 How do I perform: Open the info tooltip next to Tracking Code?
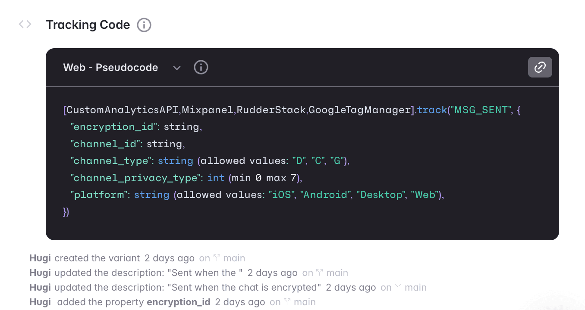[144, 25]
